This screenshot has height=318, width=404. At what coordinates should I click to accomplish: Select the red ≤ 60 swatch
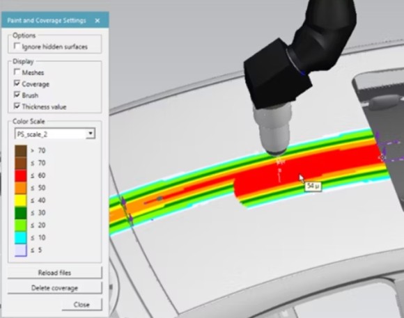(21, 175)
